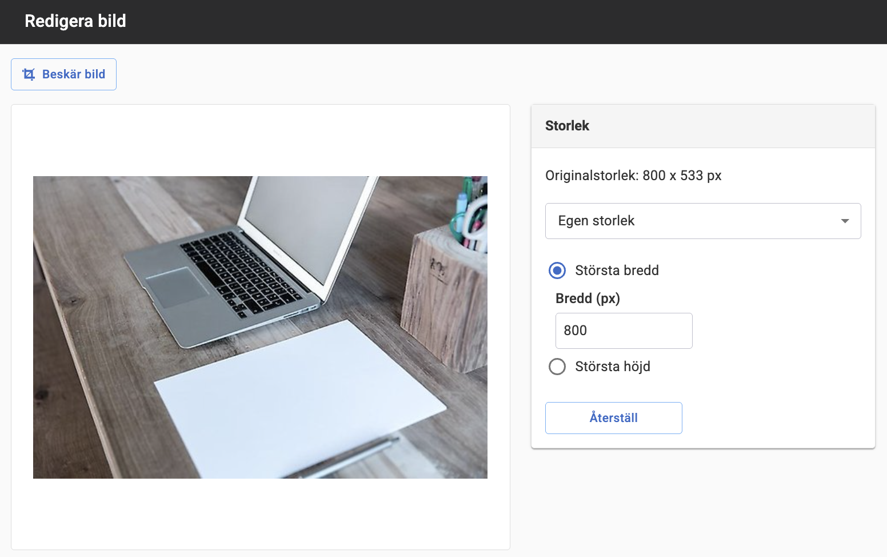Click the Största höjd text label
The height and width of the screenshot is (557, 887).
613,367
